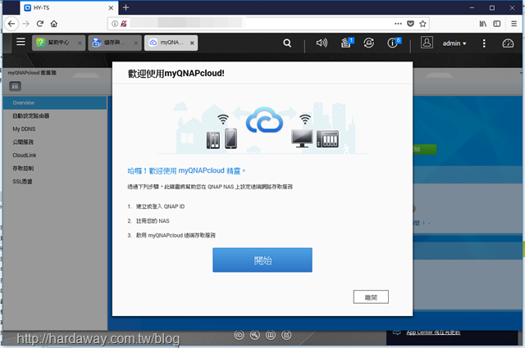Image resolution: width=525 pixels, height=348 pixels.
Task: Click the fourth bottom dock icon
Action: coord(286,335)
